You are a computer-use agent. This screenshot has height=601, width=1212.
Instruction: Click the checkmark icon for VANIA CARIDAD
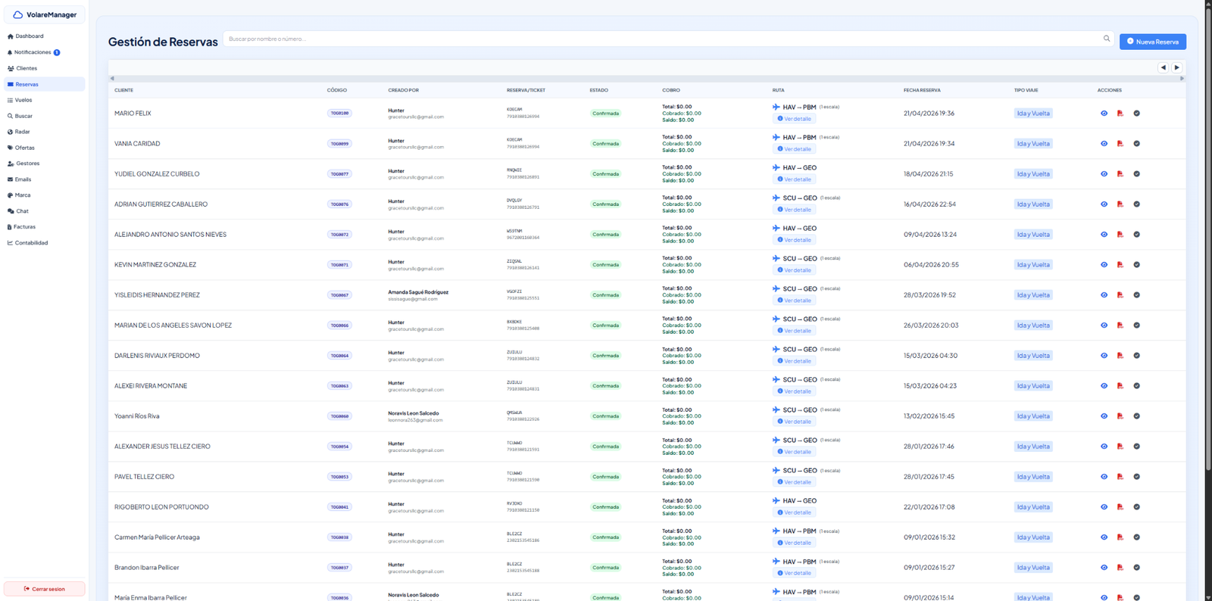tap(1136, 144)
